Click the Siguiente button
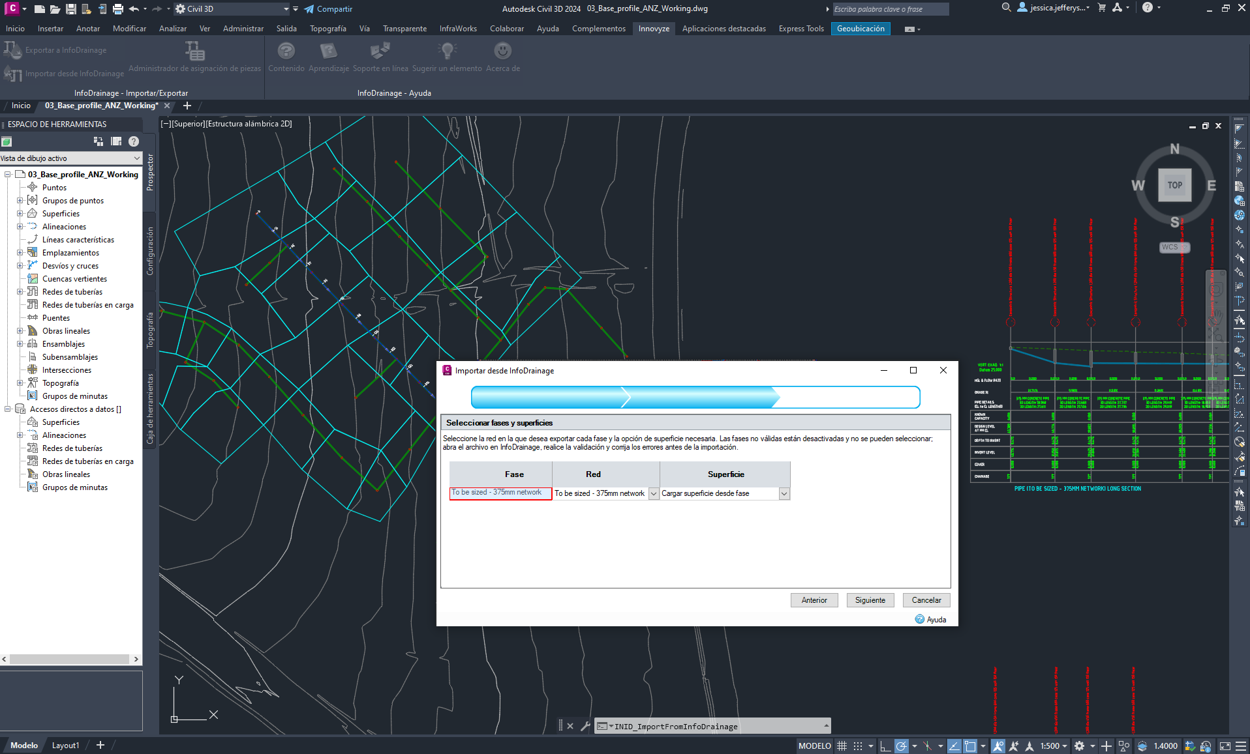 click(870, 600)
